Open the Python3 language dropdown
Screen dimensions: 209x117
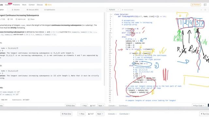point(113,10)
